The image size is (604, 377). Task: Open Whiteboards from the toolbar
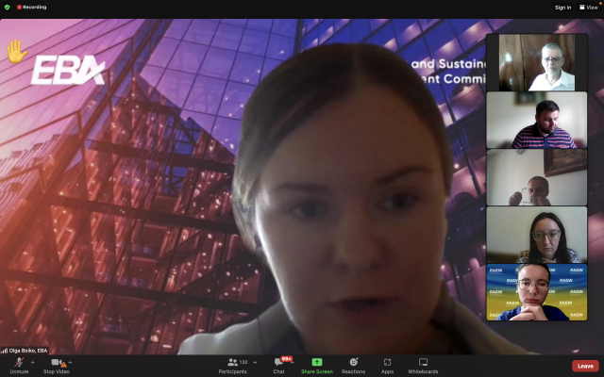(423, 365)
